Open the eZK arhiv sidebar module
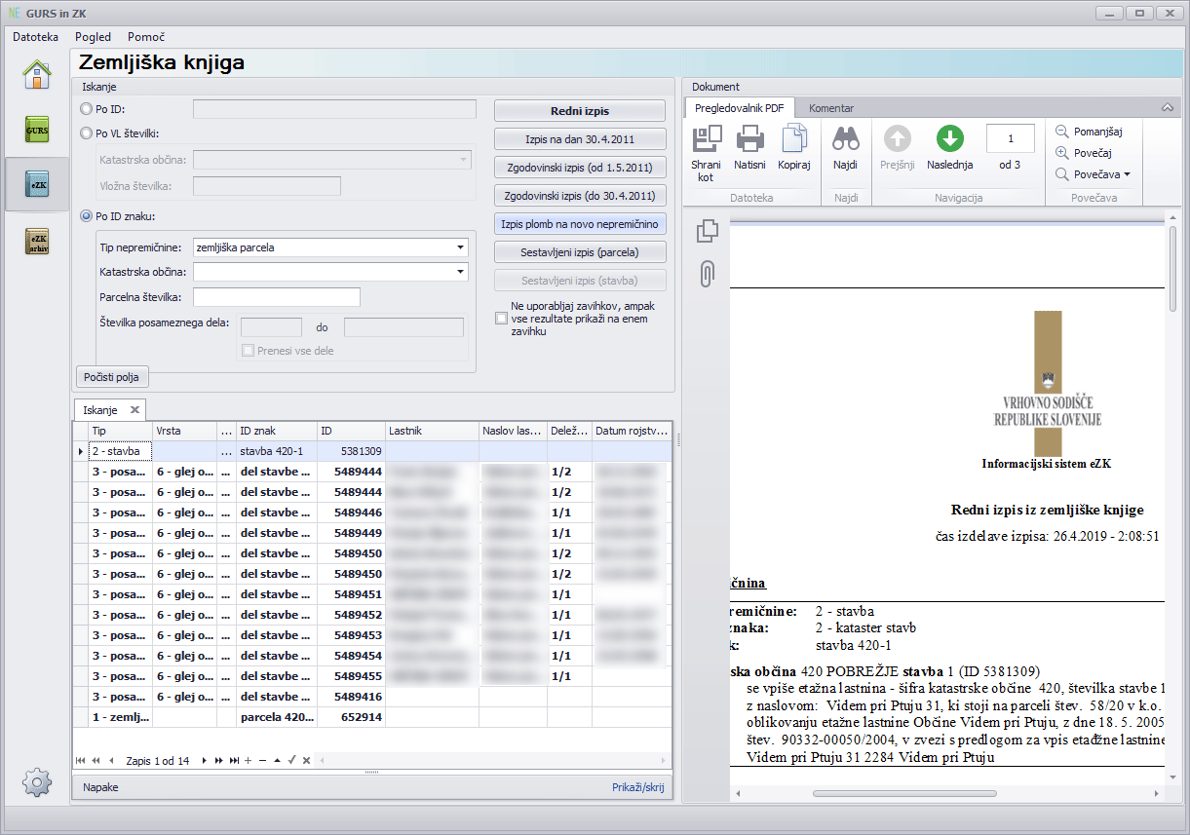Viewport: 1190px width, 835px height. pyautogui.click(x=37, y=243)
